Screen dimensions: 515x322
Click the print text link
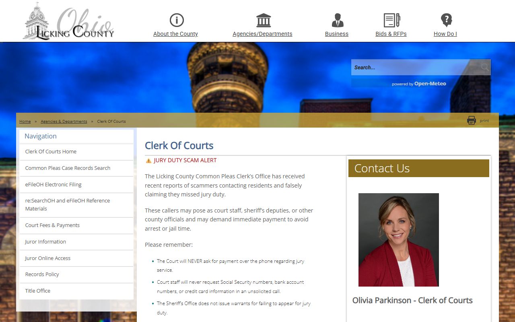pos(484,121)
